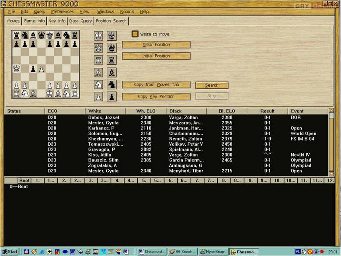Click the black pawn on fourth rank

(33, 69)
